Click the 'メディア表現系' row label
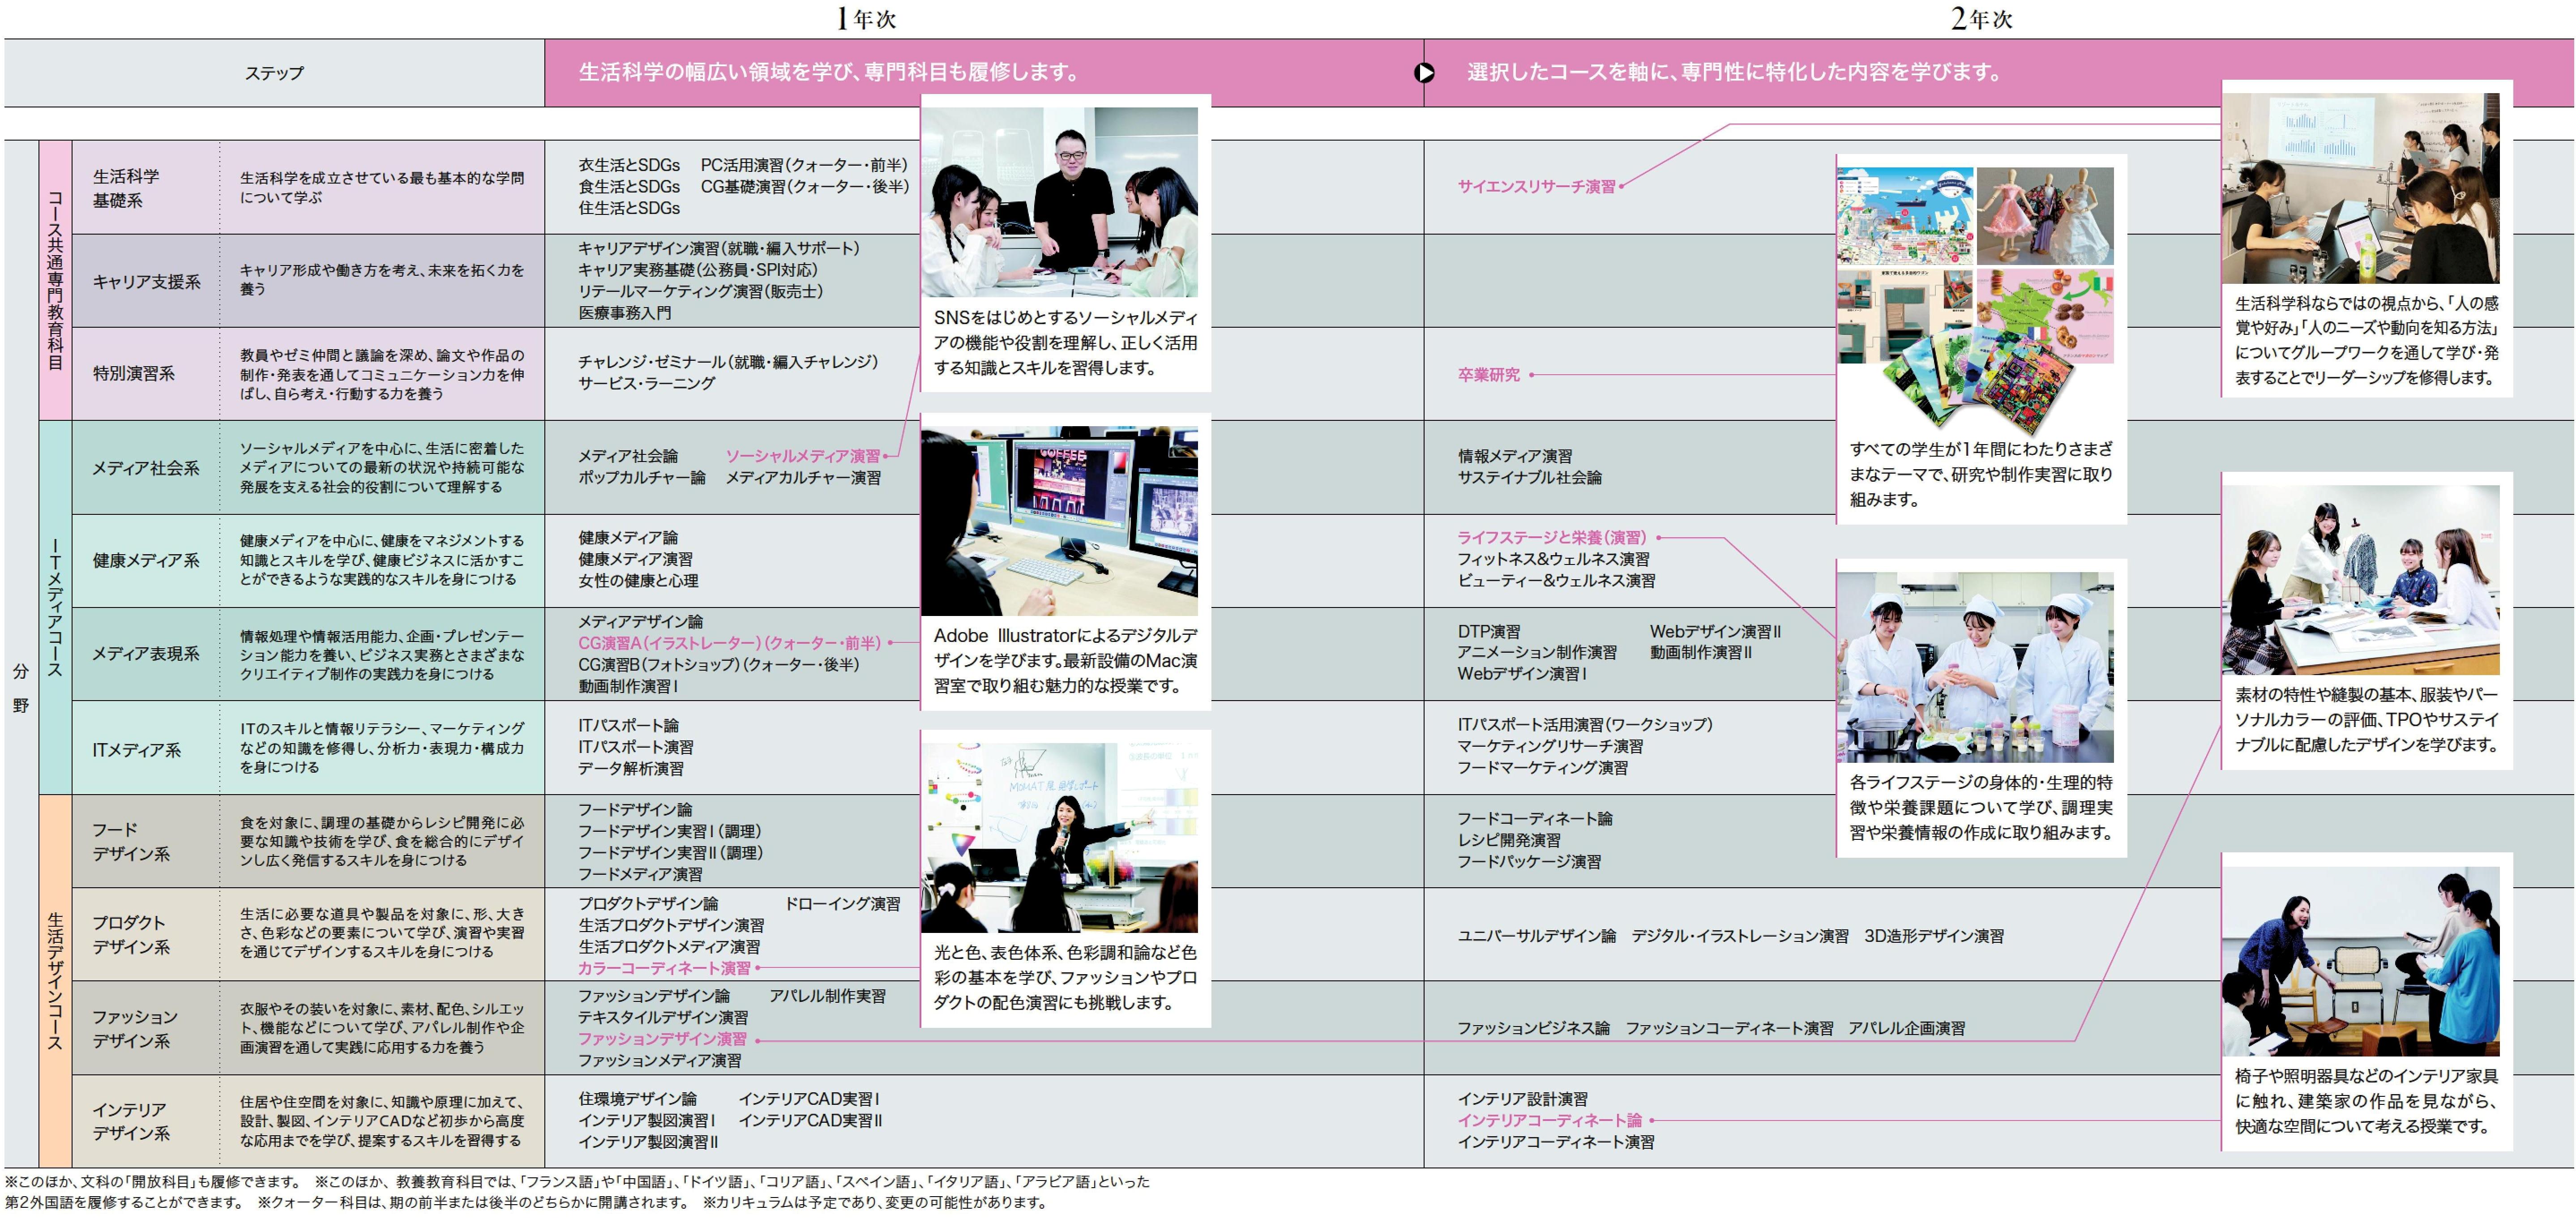Viewport: 2576px width, 1219px height. (x=146, y=654)
